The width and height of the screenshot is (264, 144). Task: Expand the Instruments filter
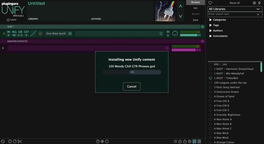pos(211,36)
